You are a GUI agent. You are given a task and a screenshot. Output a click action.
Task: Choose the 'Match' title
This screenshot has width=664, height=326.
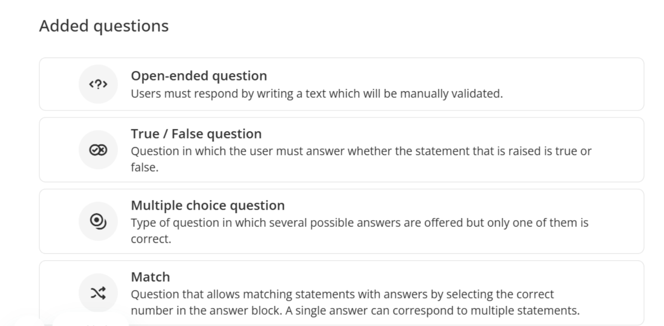(x=150, y=277)
